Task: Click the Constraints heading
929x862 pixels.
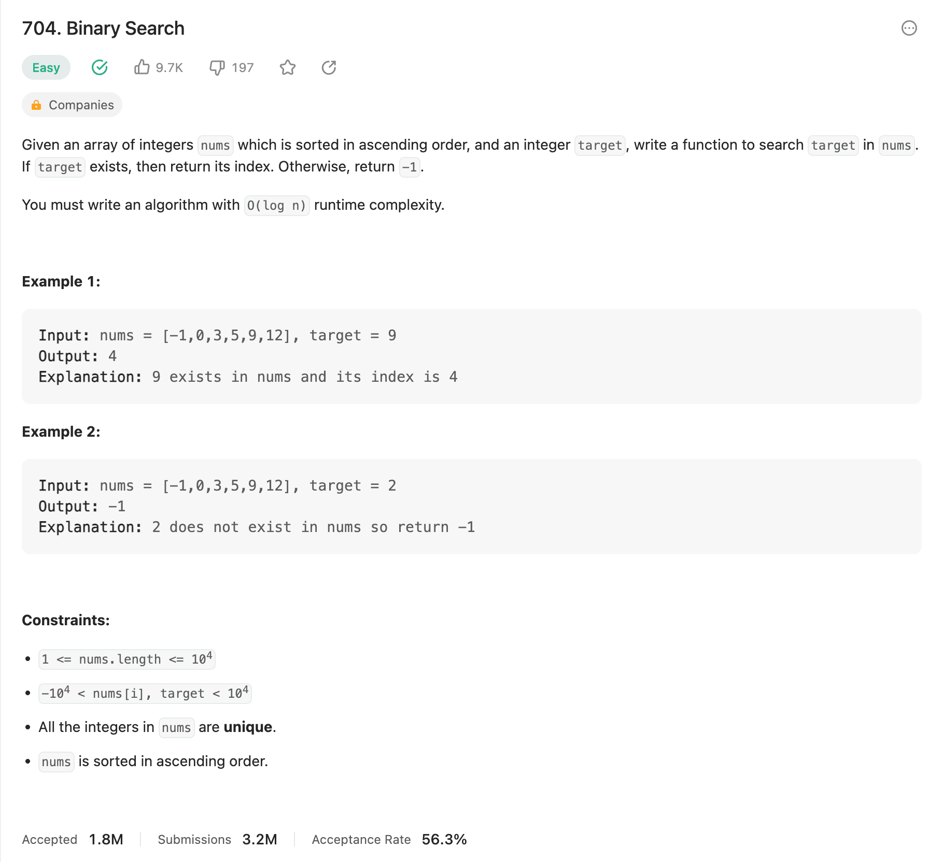Action: coord(66,620)
